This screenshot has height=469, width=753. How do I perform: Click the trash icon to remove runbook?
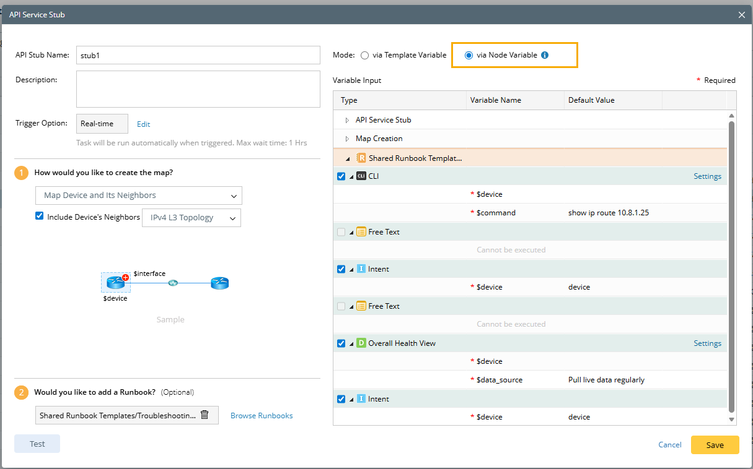205,415
